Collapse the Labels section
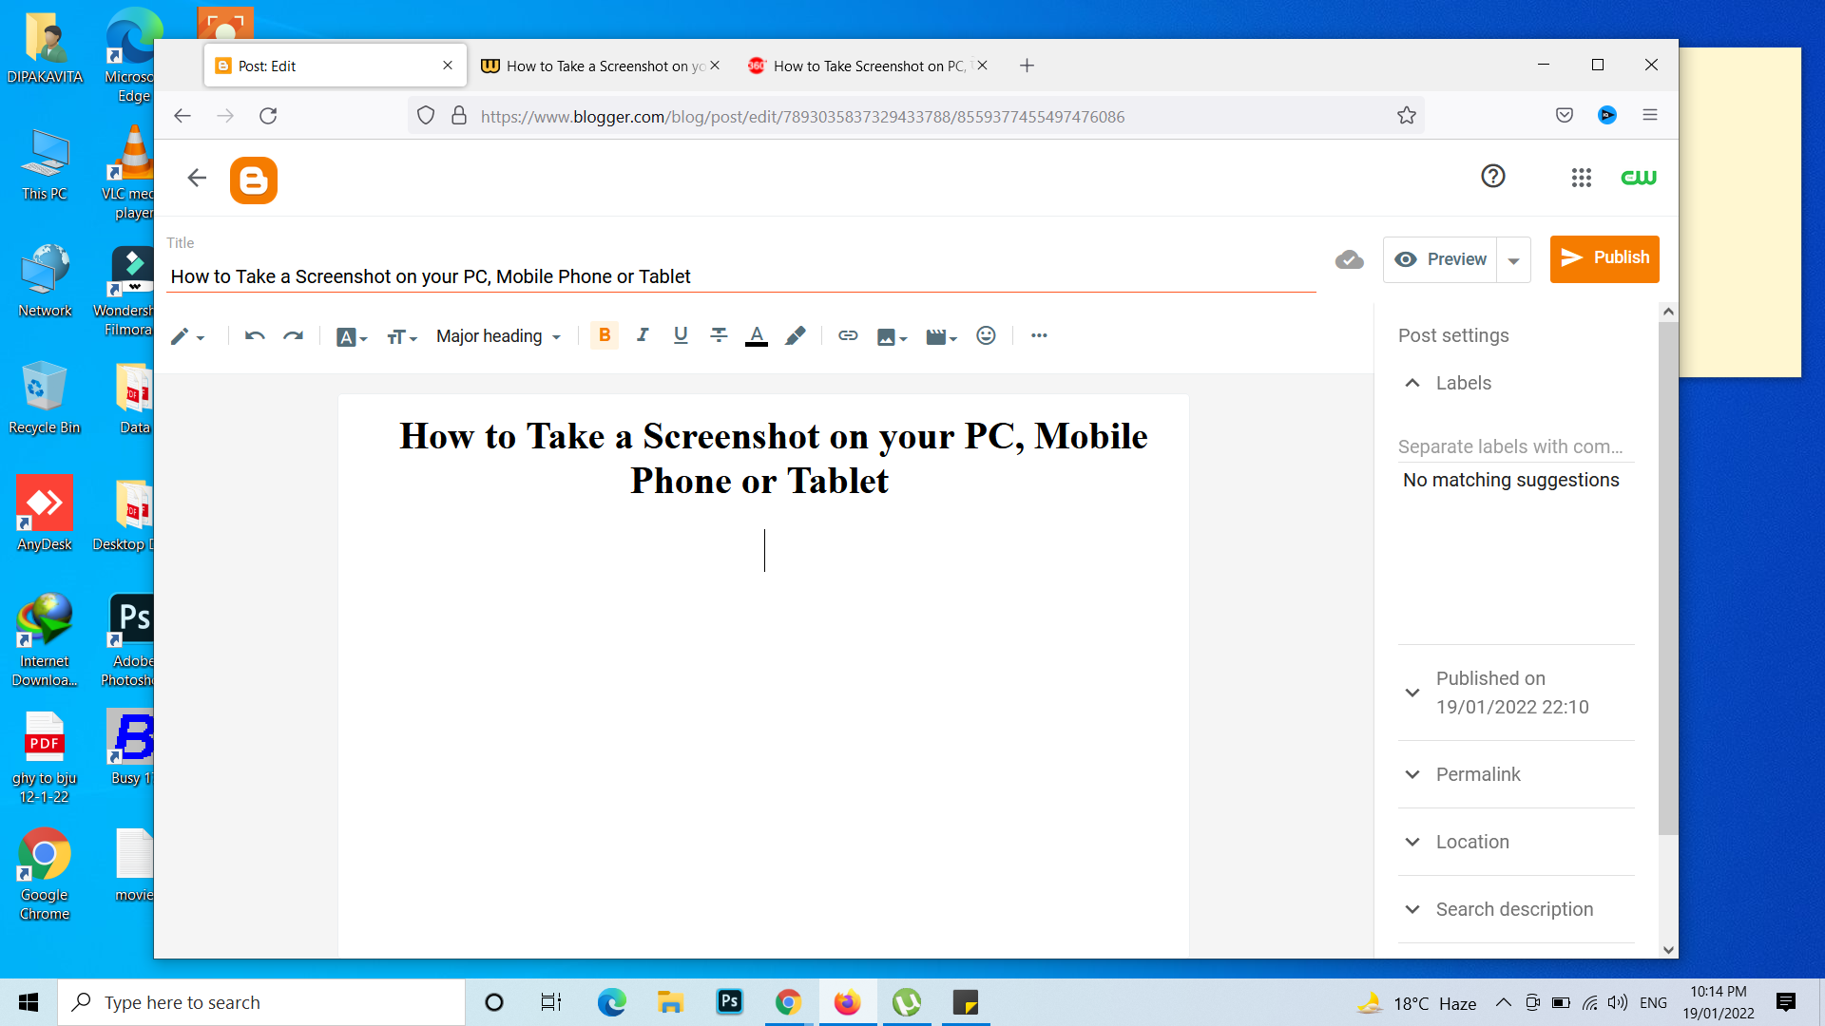This screenshot has height=1026, width=1825. 1412,383
